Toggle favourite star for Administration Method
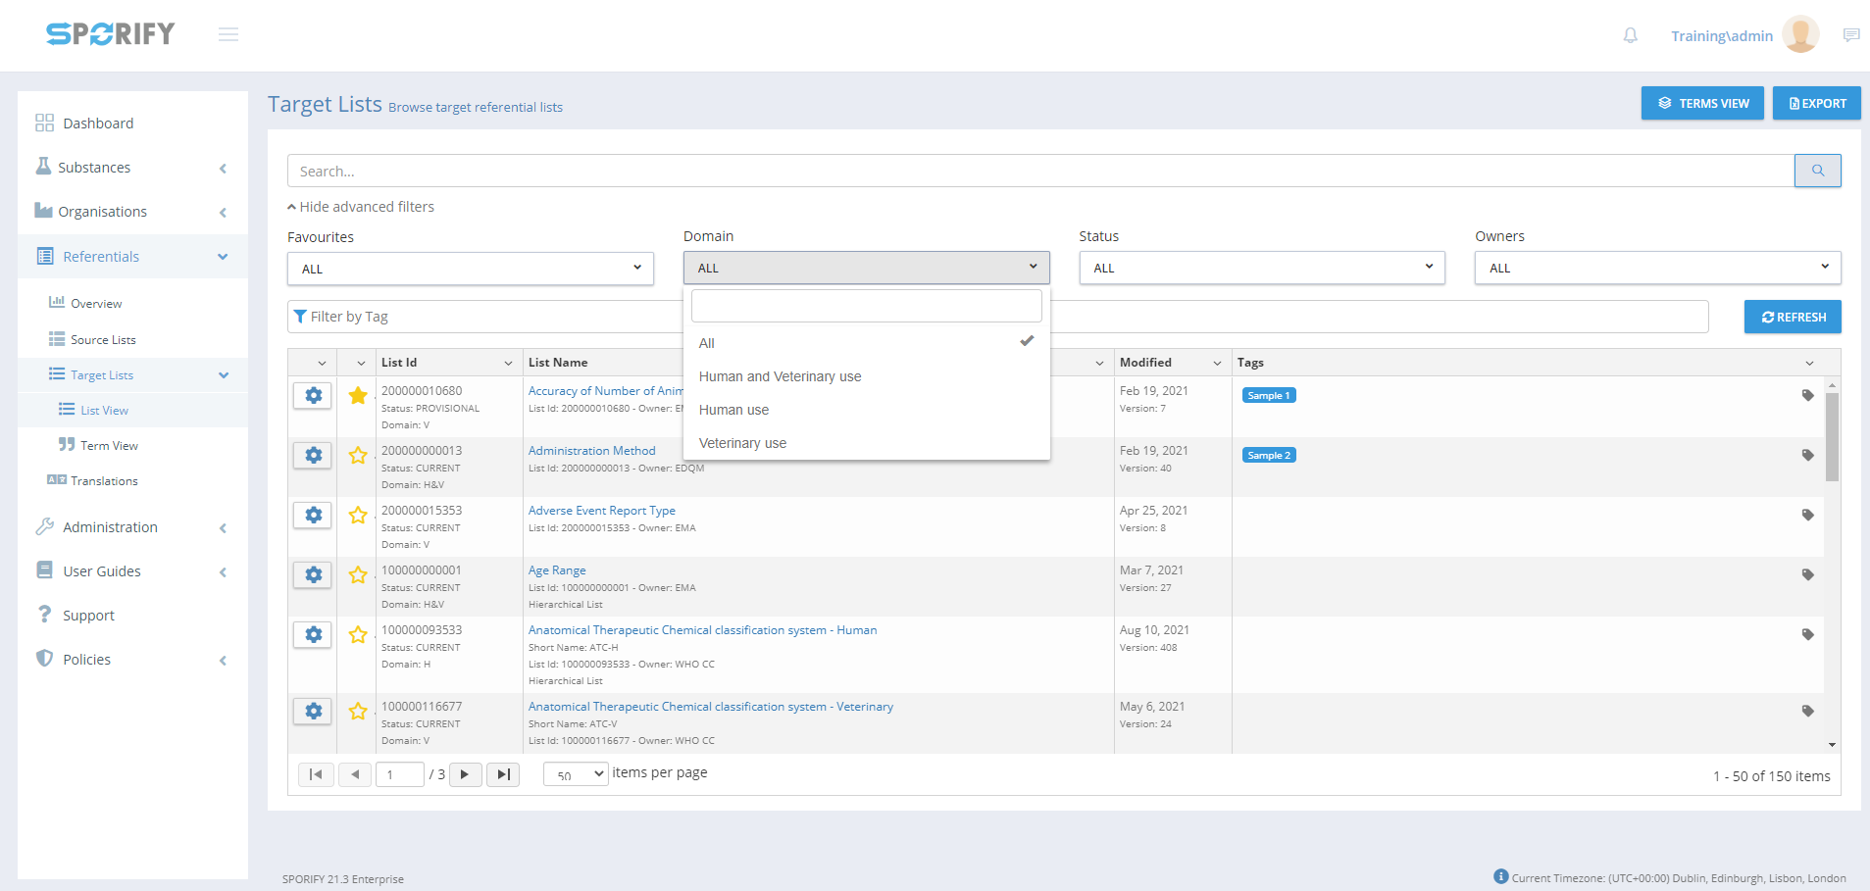 (358, 455)
